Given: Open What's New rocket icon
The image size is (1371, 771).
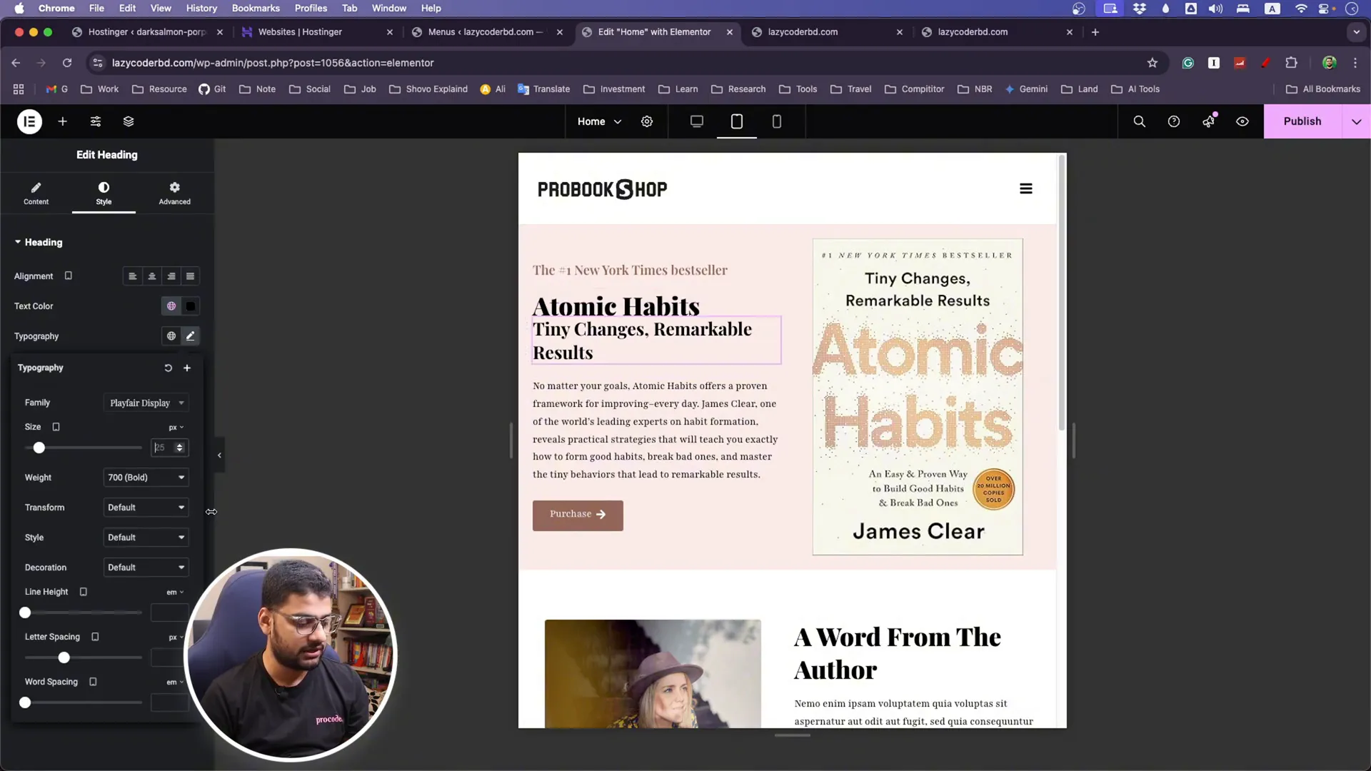Looking at the screenshot, I should tap(1208, 121).
